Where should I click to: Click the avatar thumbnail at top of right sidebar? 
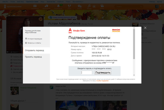coord(135,25)
